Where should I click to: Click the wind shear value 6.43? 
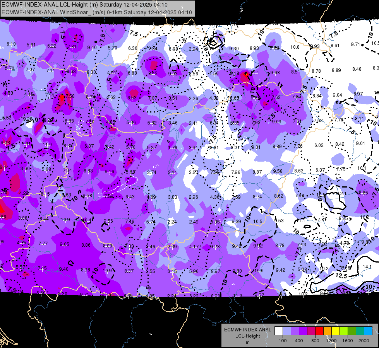click(130, 197)
